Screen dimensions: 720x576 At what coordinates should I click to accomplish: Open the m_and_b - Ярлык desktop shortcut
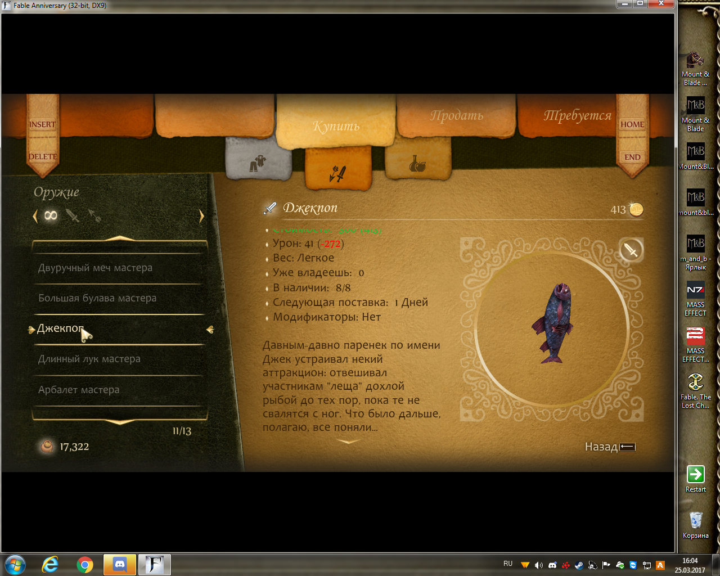(695, 253)
